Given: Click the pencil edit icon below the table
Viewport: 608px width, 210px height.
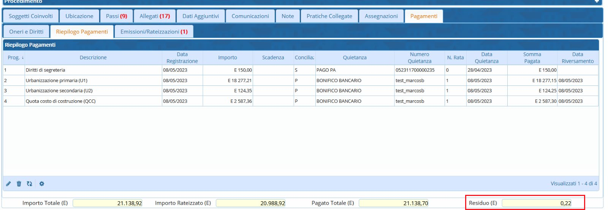Looking at the screenshot, I should pyautogui.click(x=8, y=184).
